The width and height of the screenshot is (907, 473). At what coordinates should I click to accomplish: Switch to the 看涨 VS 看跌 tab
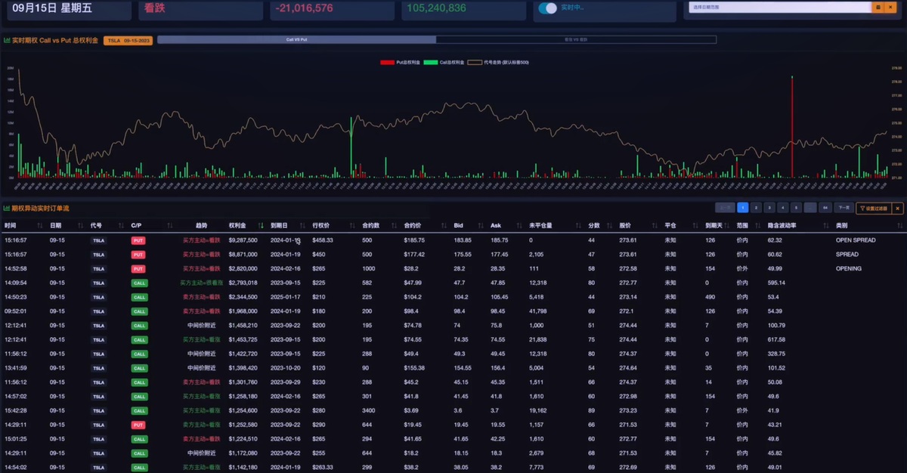point(576,39)
